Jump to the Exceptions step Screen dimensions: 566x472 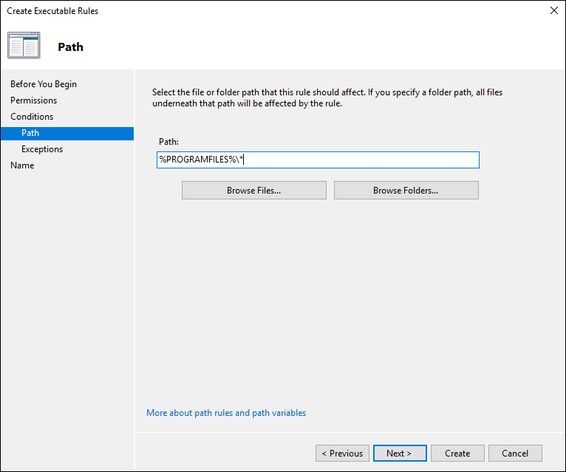click(42, 149)
